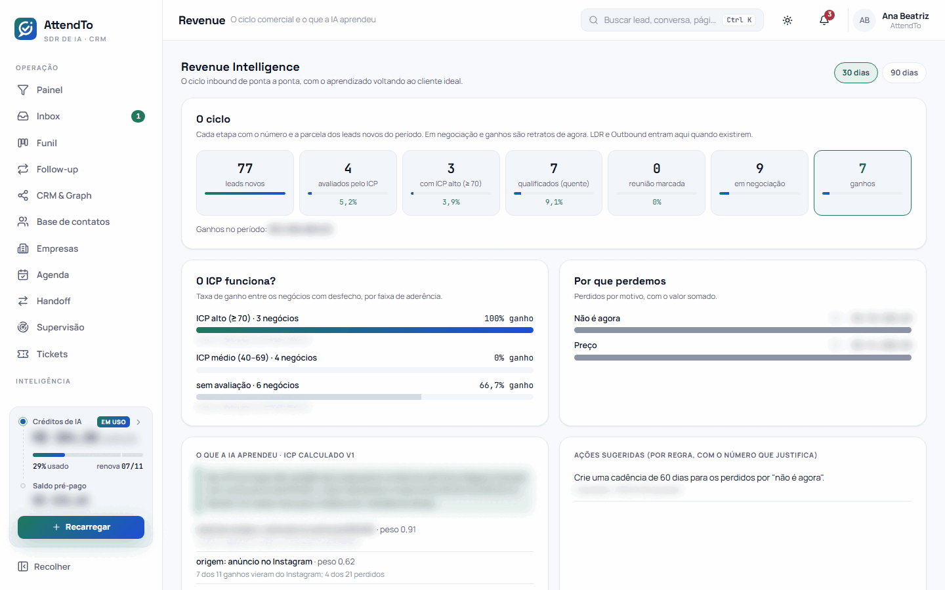Focus the Buscar lead search field
Screen dimensions: 945x590
[x=672, y=20]
